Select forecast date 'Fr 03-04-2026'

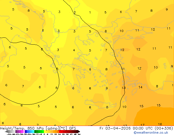115,128
